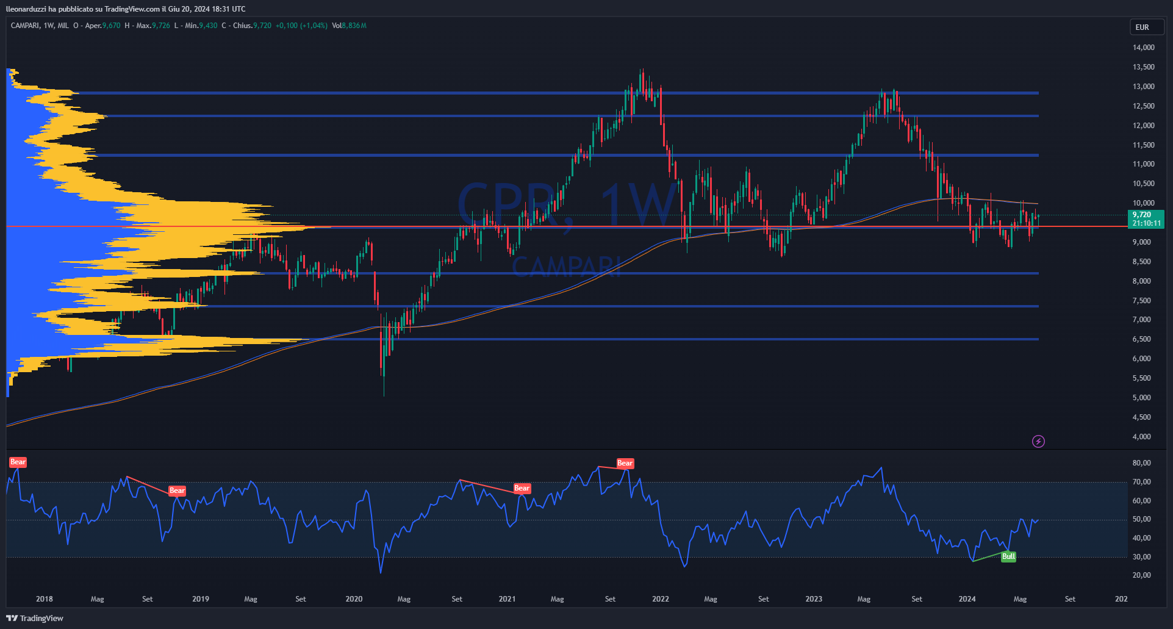
Task: Click the publisher line lleonarduzzi ha pubblicato
Action: coord(126,9)
